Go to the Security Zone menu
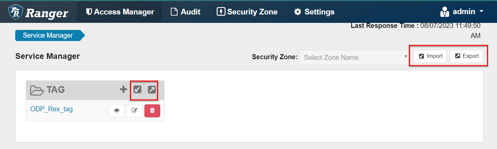Viewport: 497px width, 149px height. point(247,12)
